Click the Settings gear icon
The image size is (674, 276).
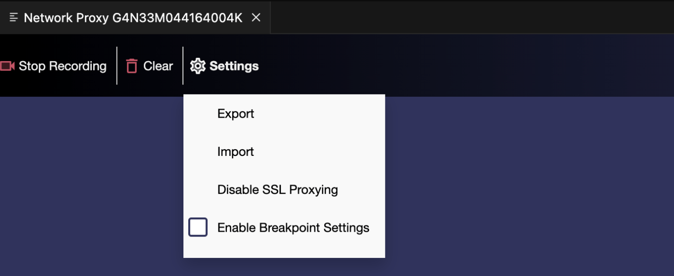pyautogui.click(x=198, y=66)
